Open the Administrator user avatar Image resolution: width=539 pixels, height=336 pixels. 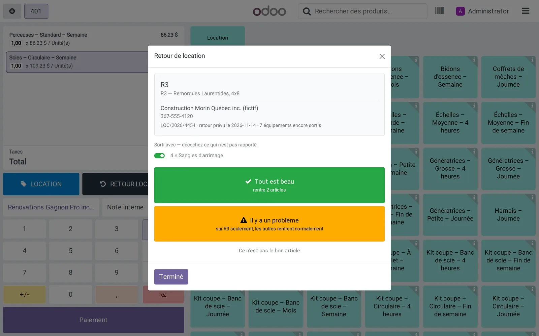pyautogui.click(x=460, y=11)
